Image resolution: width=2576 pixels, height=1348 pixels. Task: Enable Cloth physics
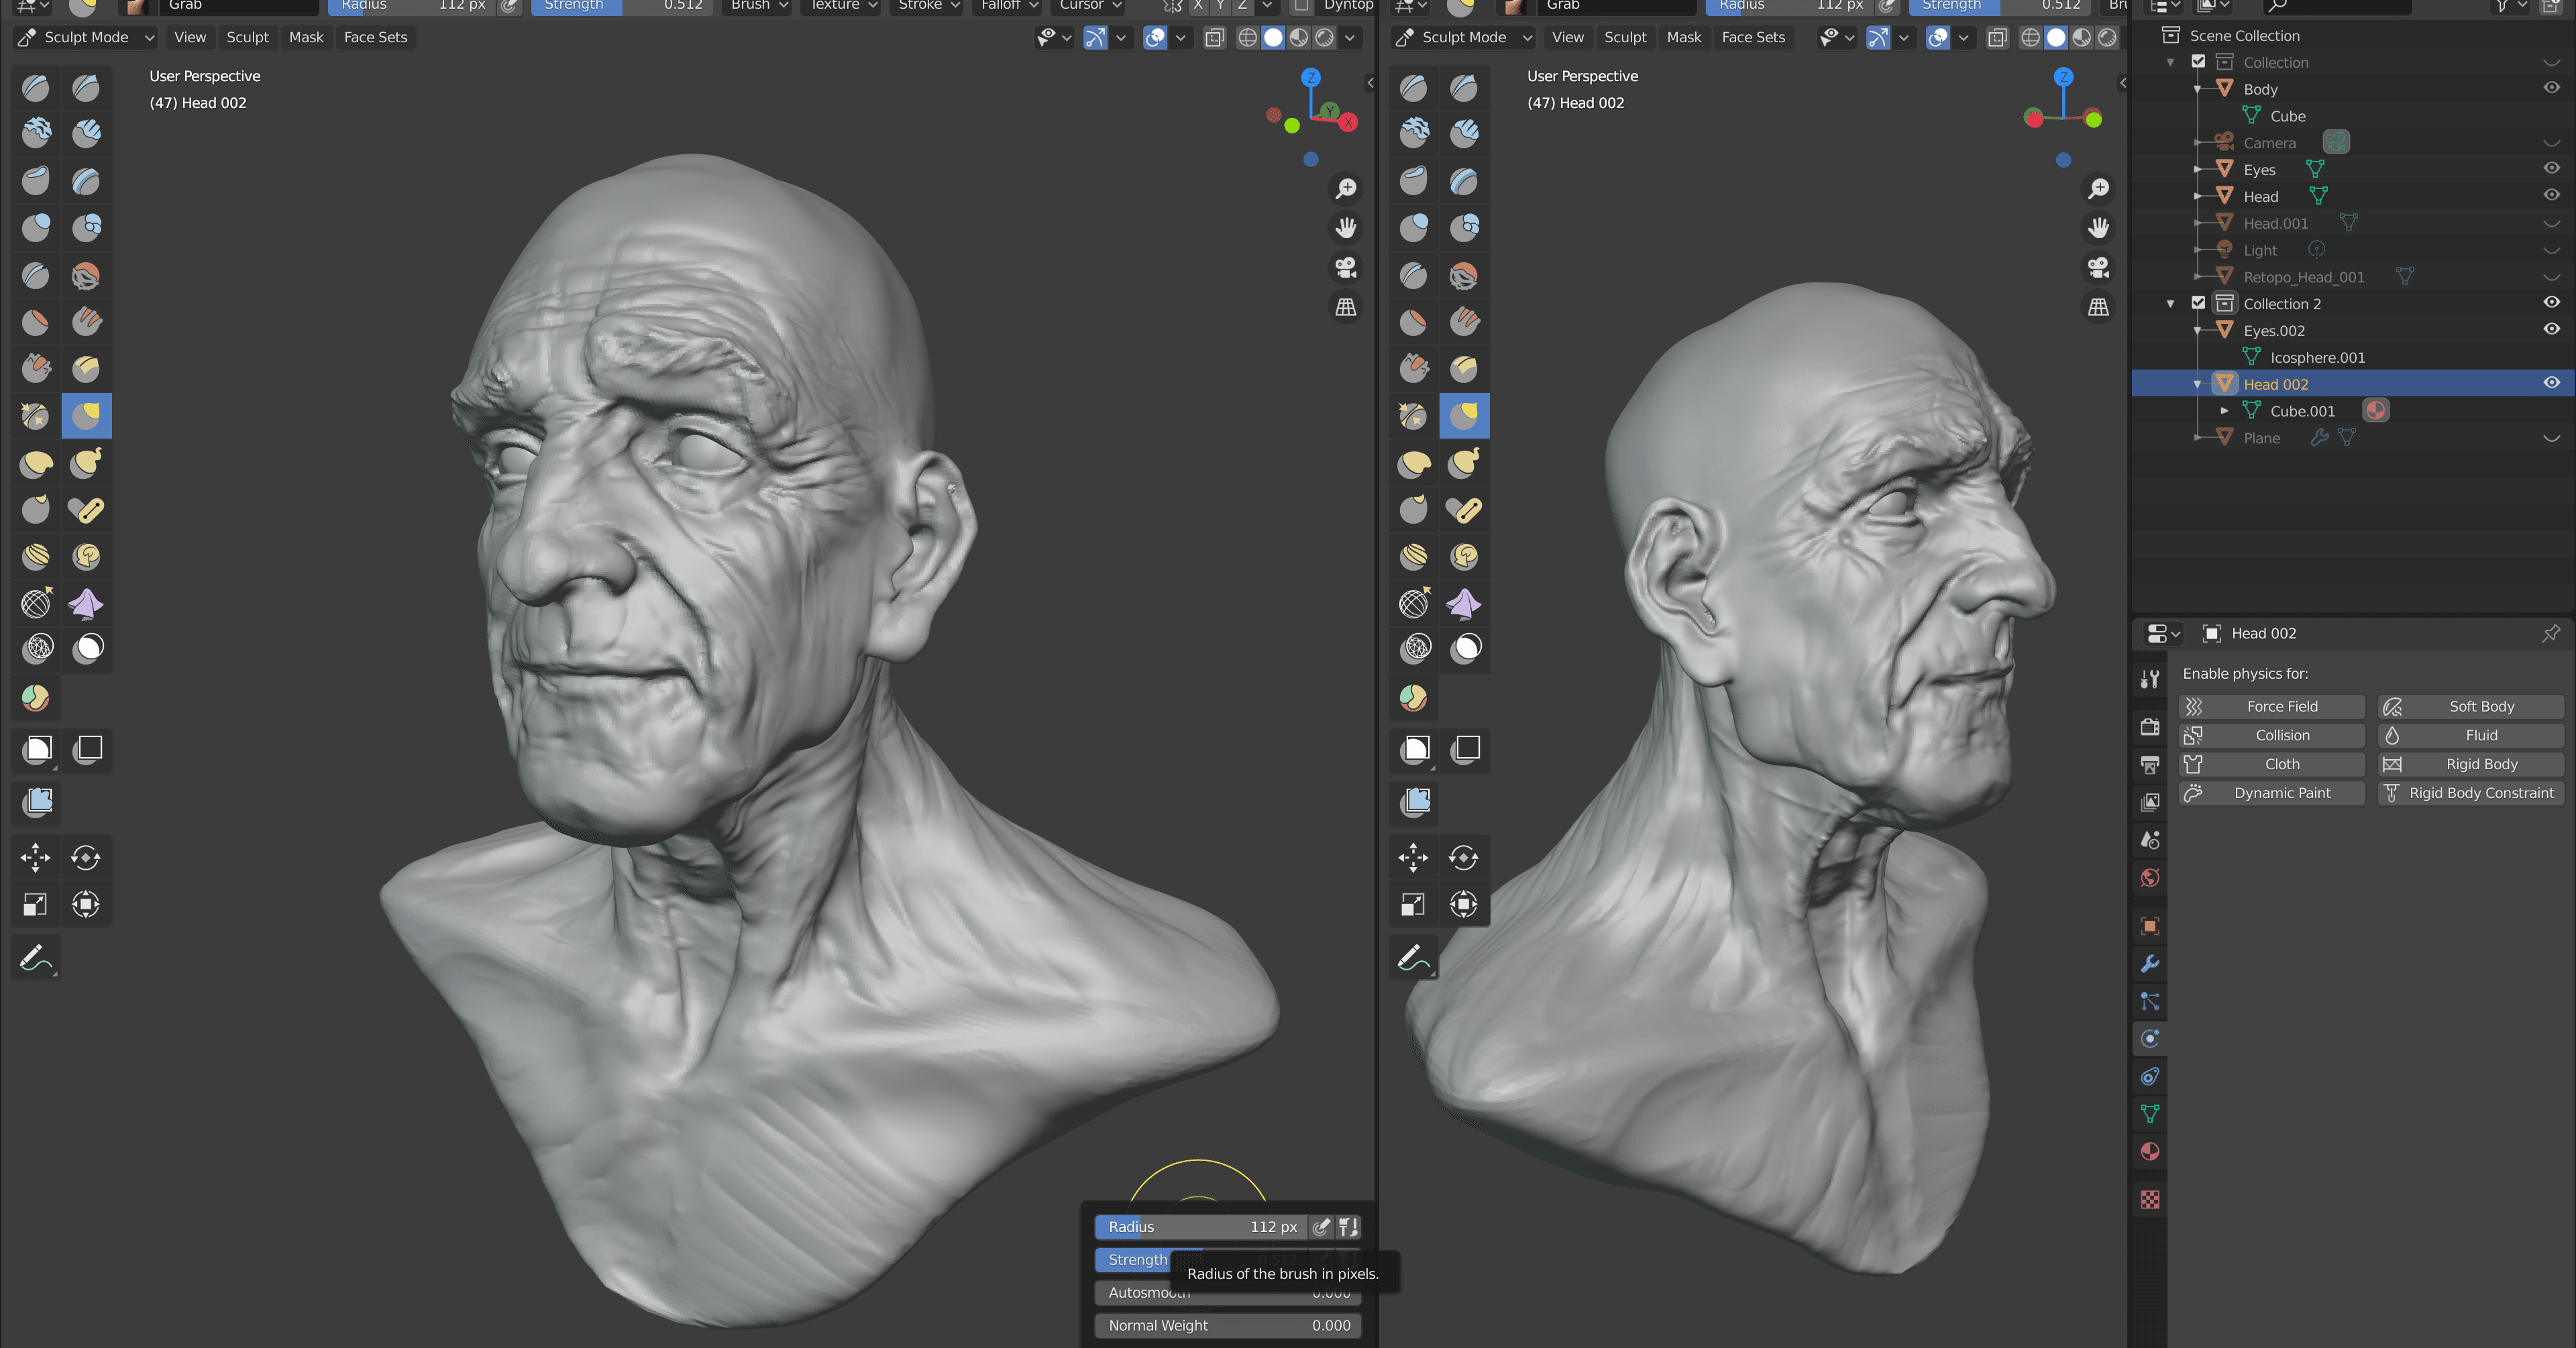[x=2272, y=764]
